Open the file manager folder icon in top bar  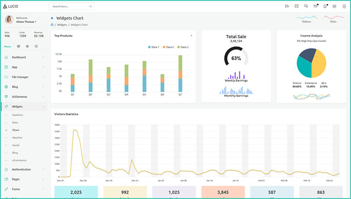point(287,6)
